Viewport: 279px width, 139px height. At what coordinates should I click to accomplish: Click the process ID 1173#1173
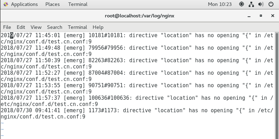(x=103, y=111)
